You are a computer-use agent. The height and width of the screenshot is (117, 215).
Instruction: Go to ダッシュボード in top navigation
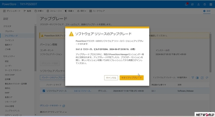click(12, 11)
